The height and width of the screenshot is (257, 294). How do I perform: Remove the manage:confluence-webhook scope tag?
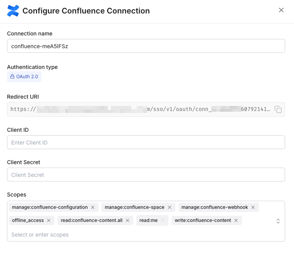tap(253, 207)
